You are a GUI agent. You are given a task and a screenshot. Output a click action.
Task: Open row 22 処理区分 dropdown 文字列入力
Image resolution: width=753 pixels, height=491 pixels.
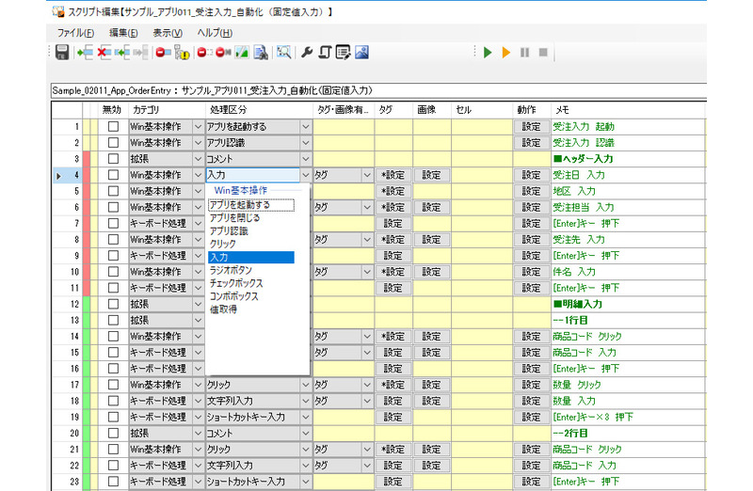pyautogui.click(x=306, y=465)
